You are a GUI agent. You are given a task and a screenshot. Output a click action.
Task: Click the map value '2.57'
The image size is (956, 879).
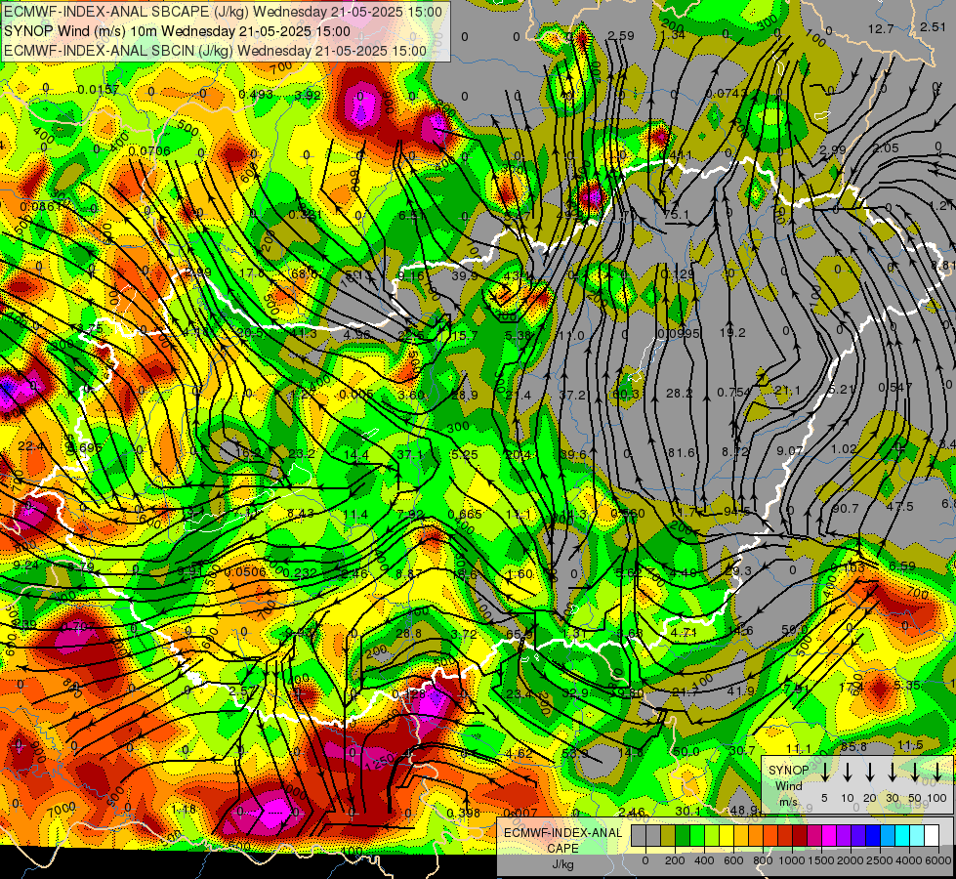coord(241,691)
